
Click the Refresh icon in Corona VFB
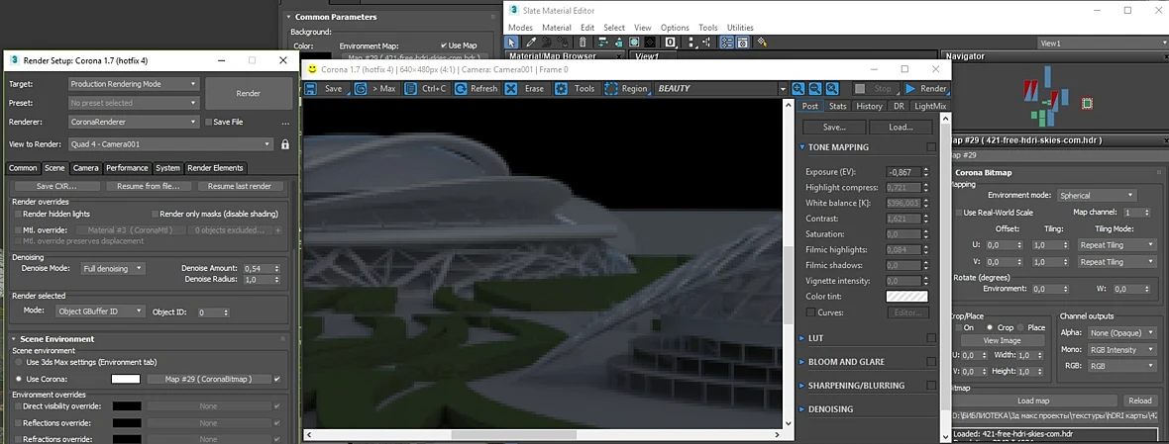tap(461, 88)
